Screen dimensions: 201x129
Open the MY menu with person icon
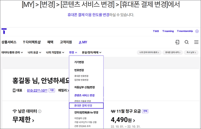[x=83, y=42]
